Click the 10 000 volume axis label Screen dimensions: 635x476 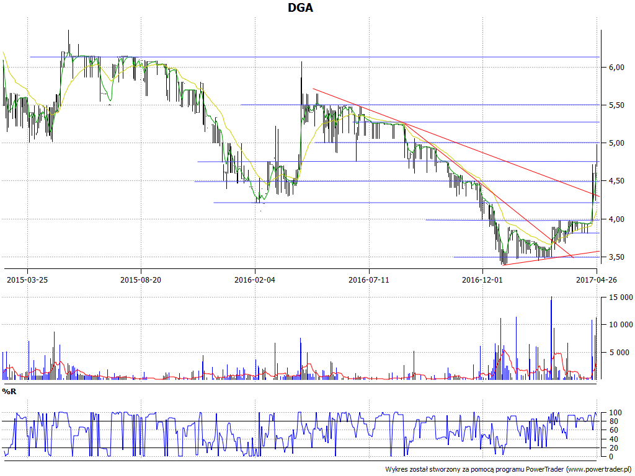click(x=620, y=325)
